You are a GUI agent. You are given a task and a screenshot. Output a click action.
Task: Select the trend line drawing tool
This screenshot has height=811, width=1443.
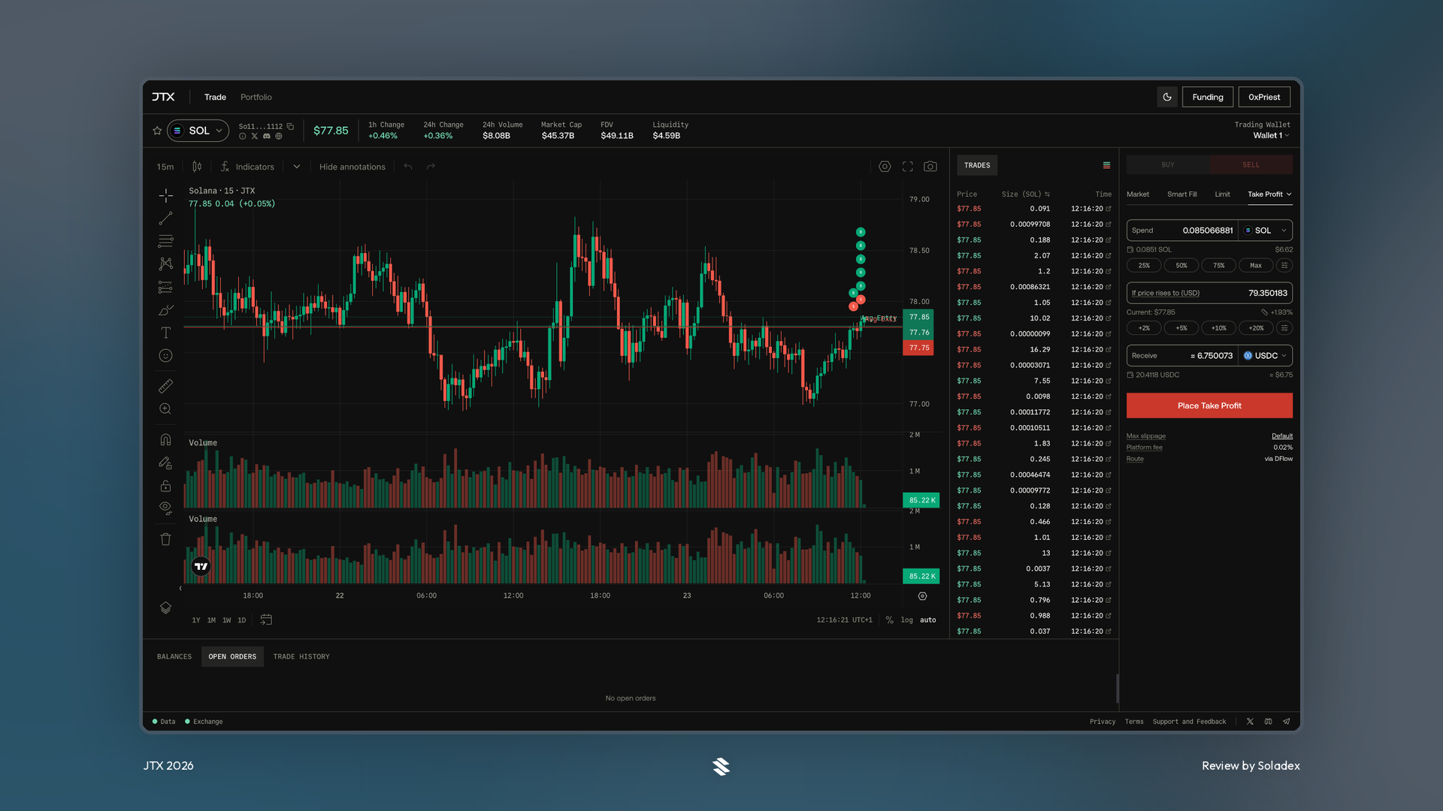pyautogui.click(x=165, y=219)
